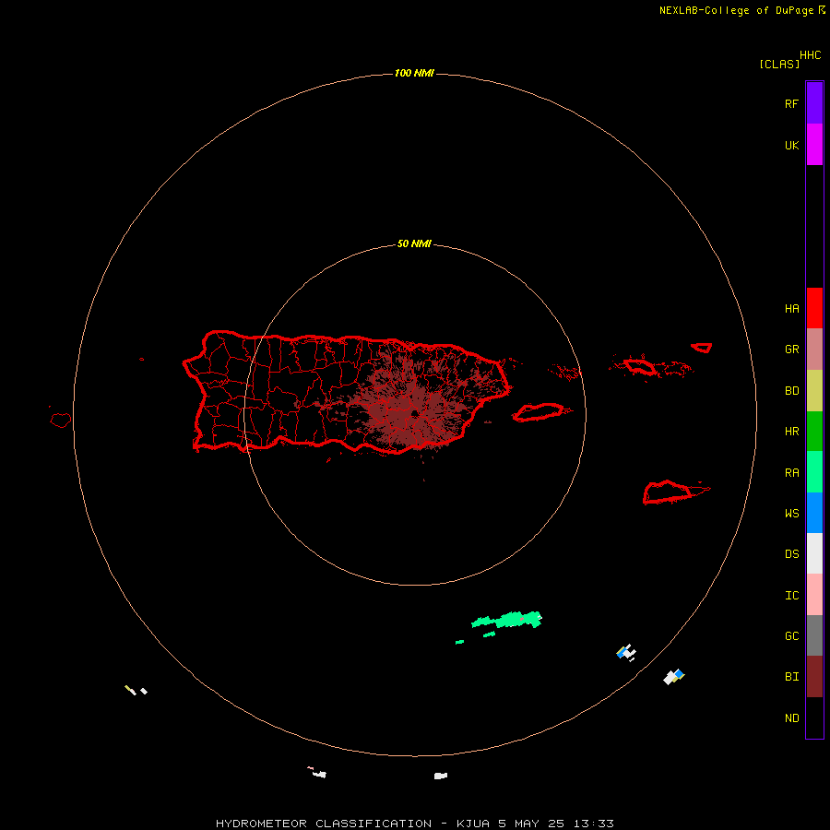Click the NEXLAB-College of DuPage credit text
Screen dimensions: 830x830
pyautogui.click(x=736, y=10)
